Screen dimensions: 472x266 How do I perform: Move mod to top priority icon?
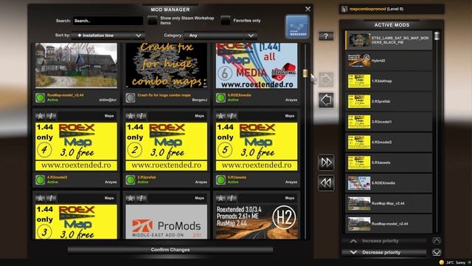pyautogui.click(x=437, y=241)
